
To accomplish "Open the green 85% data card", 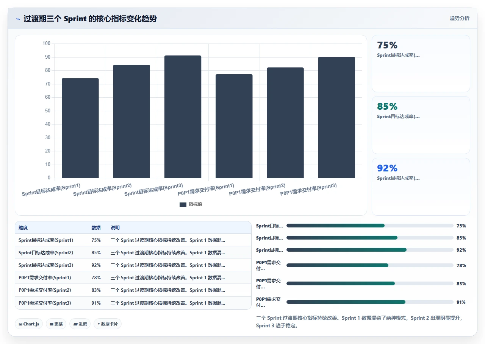I will (x=421, y=125).
